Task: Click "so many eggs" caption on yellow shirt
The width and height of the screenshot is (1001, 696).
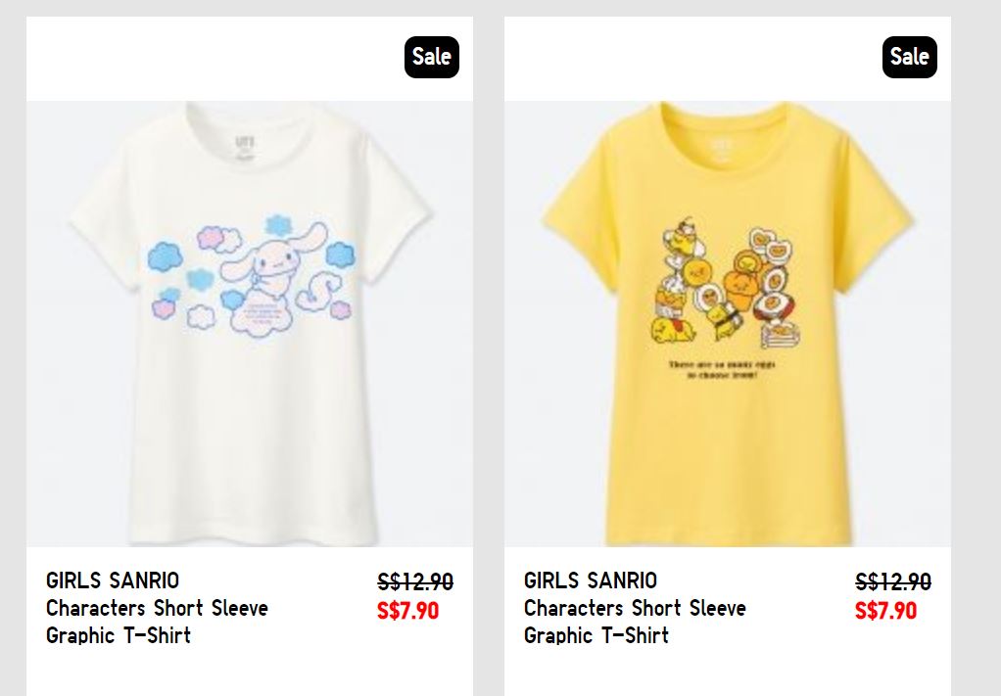Action: pos(726,369)
